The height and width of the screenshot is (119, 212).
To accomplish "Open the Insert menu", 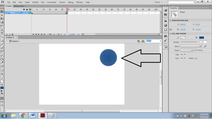I will [27, 2].
